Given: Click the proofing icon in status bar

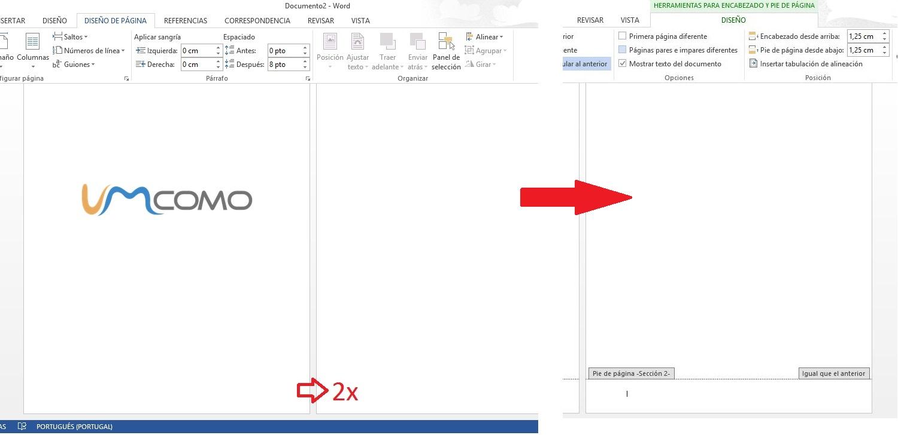Looking at the screenshot, I should point(22,427).
